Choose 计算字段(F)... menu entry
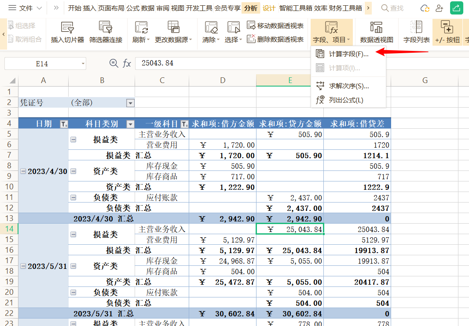469x326 pixels. coord(348,54)
